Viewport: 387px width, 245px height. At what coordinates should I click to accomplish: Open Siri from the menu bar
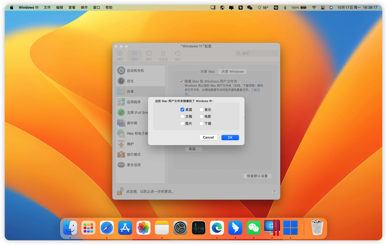[x=331, y=7]
